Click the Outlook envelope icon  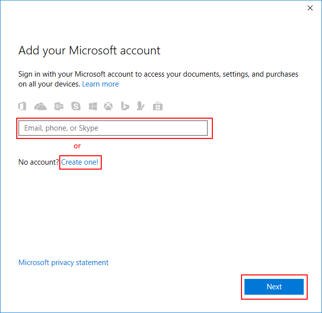pos(59,106)
